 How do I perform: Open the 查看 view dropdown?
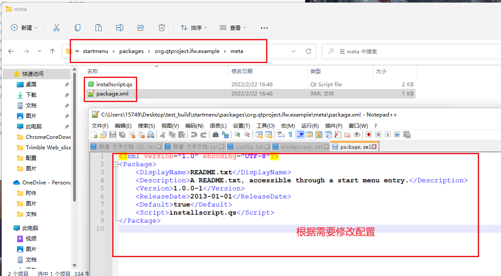tap(233, 28)
